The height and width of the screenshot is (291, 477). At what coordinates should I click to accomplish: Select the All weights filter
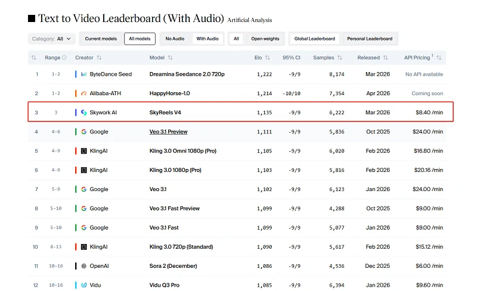coord(236,39)
